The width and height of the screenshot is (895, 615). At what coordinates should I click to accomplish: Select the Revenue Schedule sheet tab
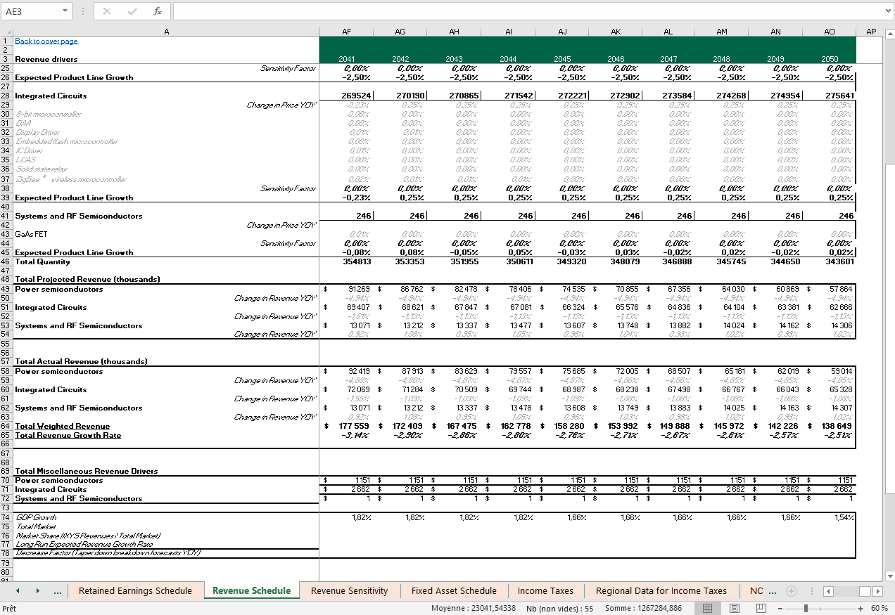251,591
